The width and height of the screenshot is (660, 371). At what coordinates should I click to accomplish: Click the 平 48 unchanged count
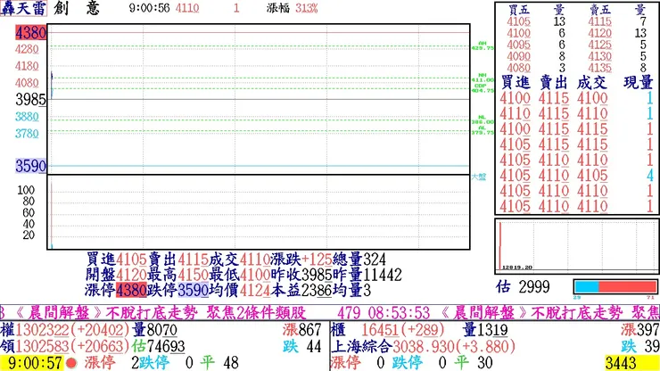pos(219,363)
